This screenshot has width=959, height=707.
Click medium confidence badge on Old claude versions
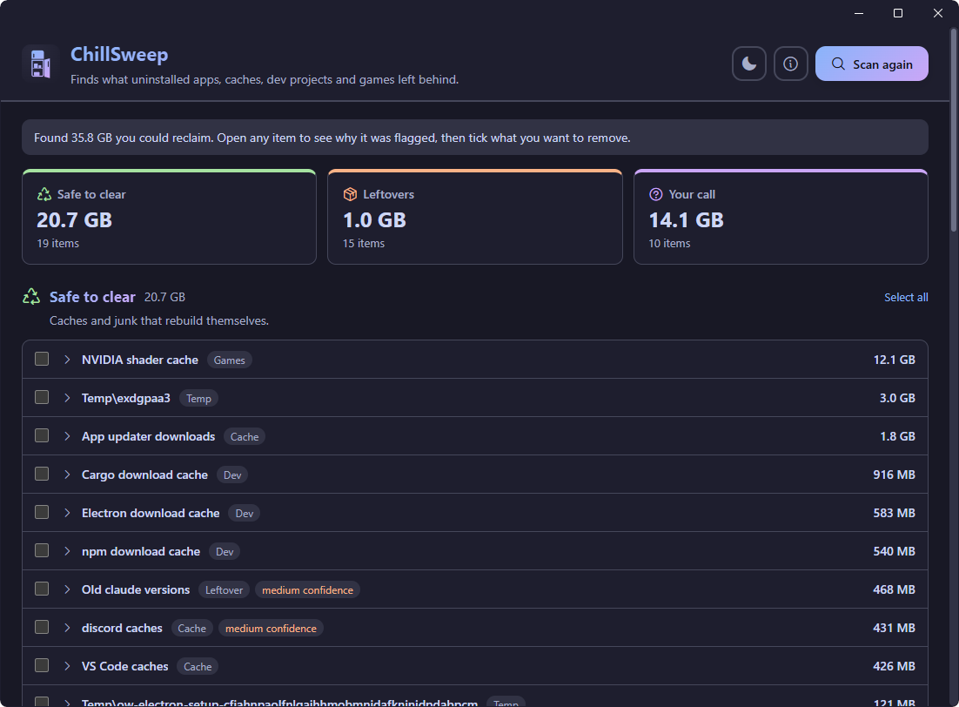[x=308, y=589]
